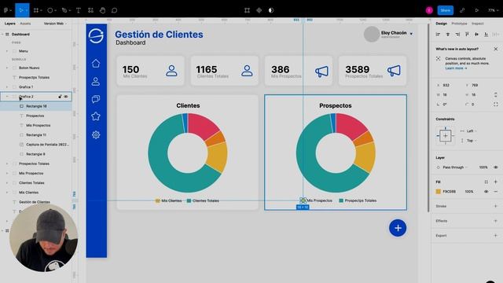Click the X position field
Image resolution: width=503 pixels, height=283 pixels.
448,85
